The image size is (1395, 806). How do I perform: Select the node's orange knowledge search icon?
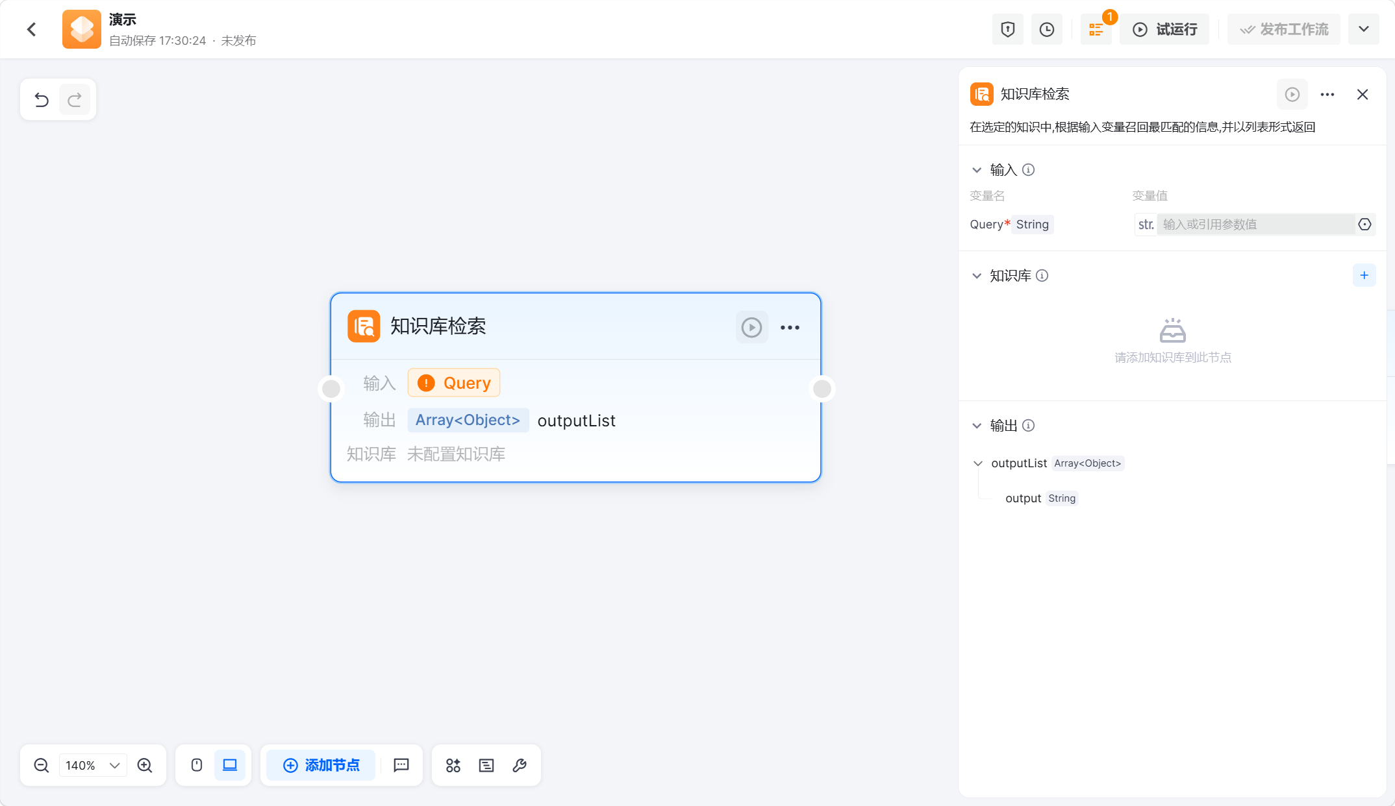(364, 326)
